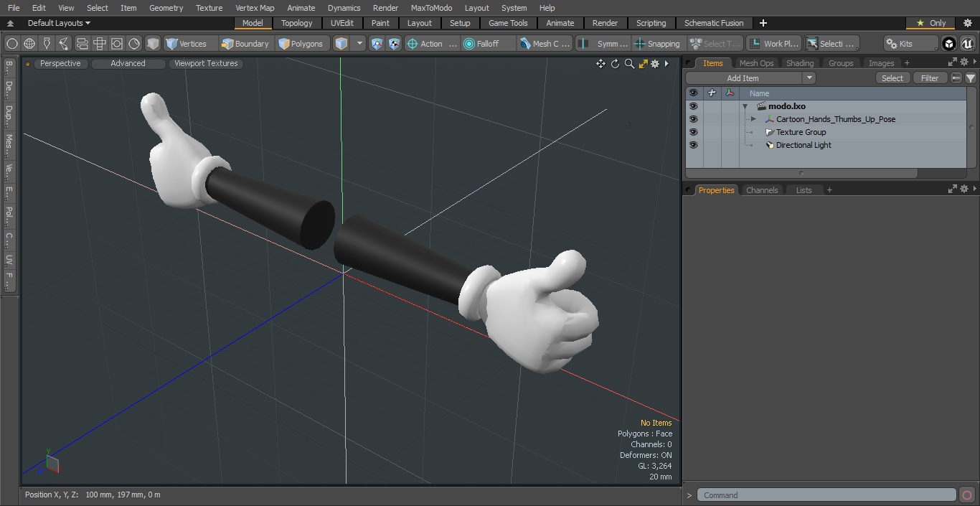Select the pen tool icon in toolbar

point(47,44)
